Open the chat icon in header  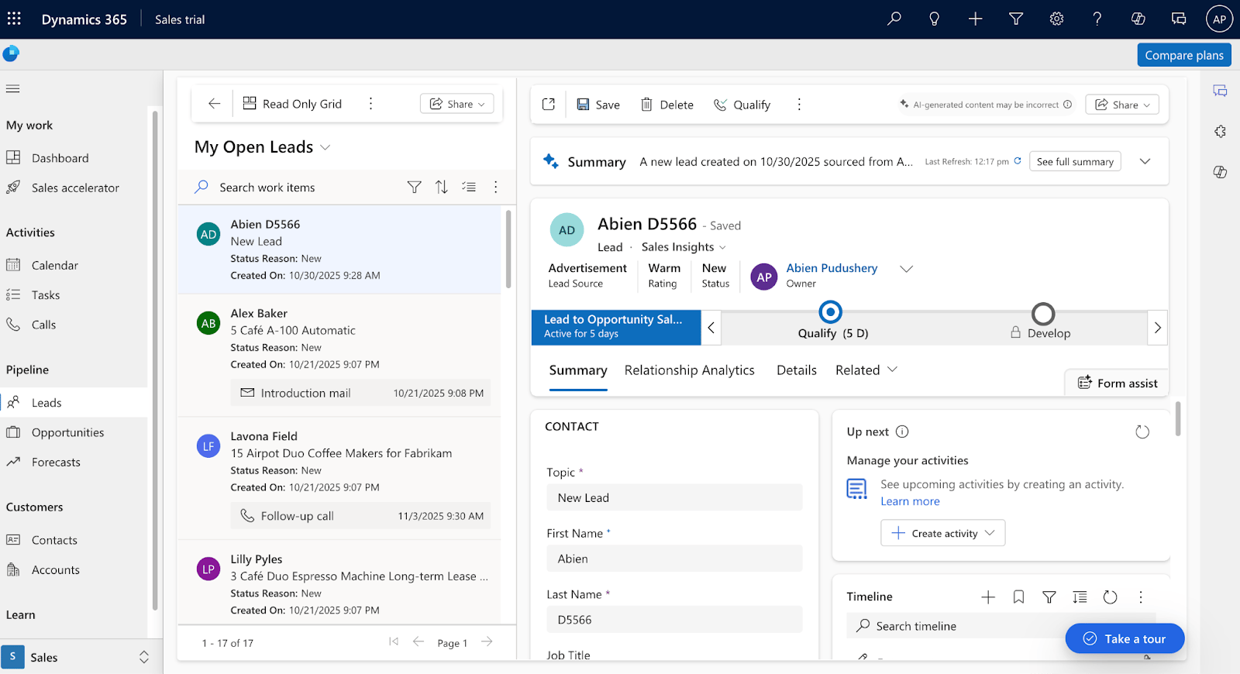point(1179,19)
